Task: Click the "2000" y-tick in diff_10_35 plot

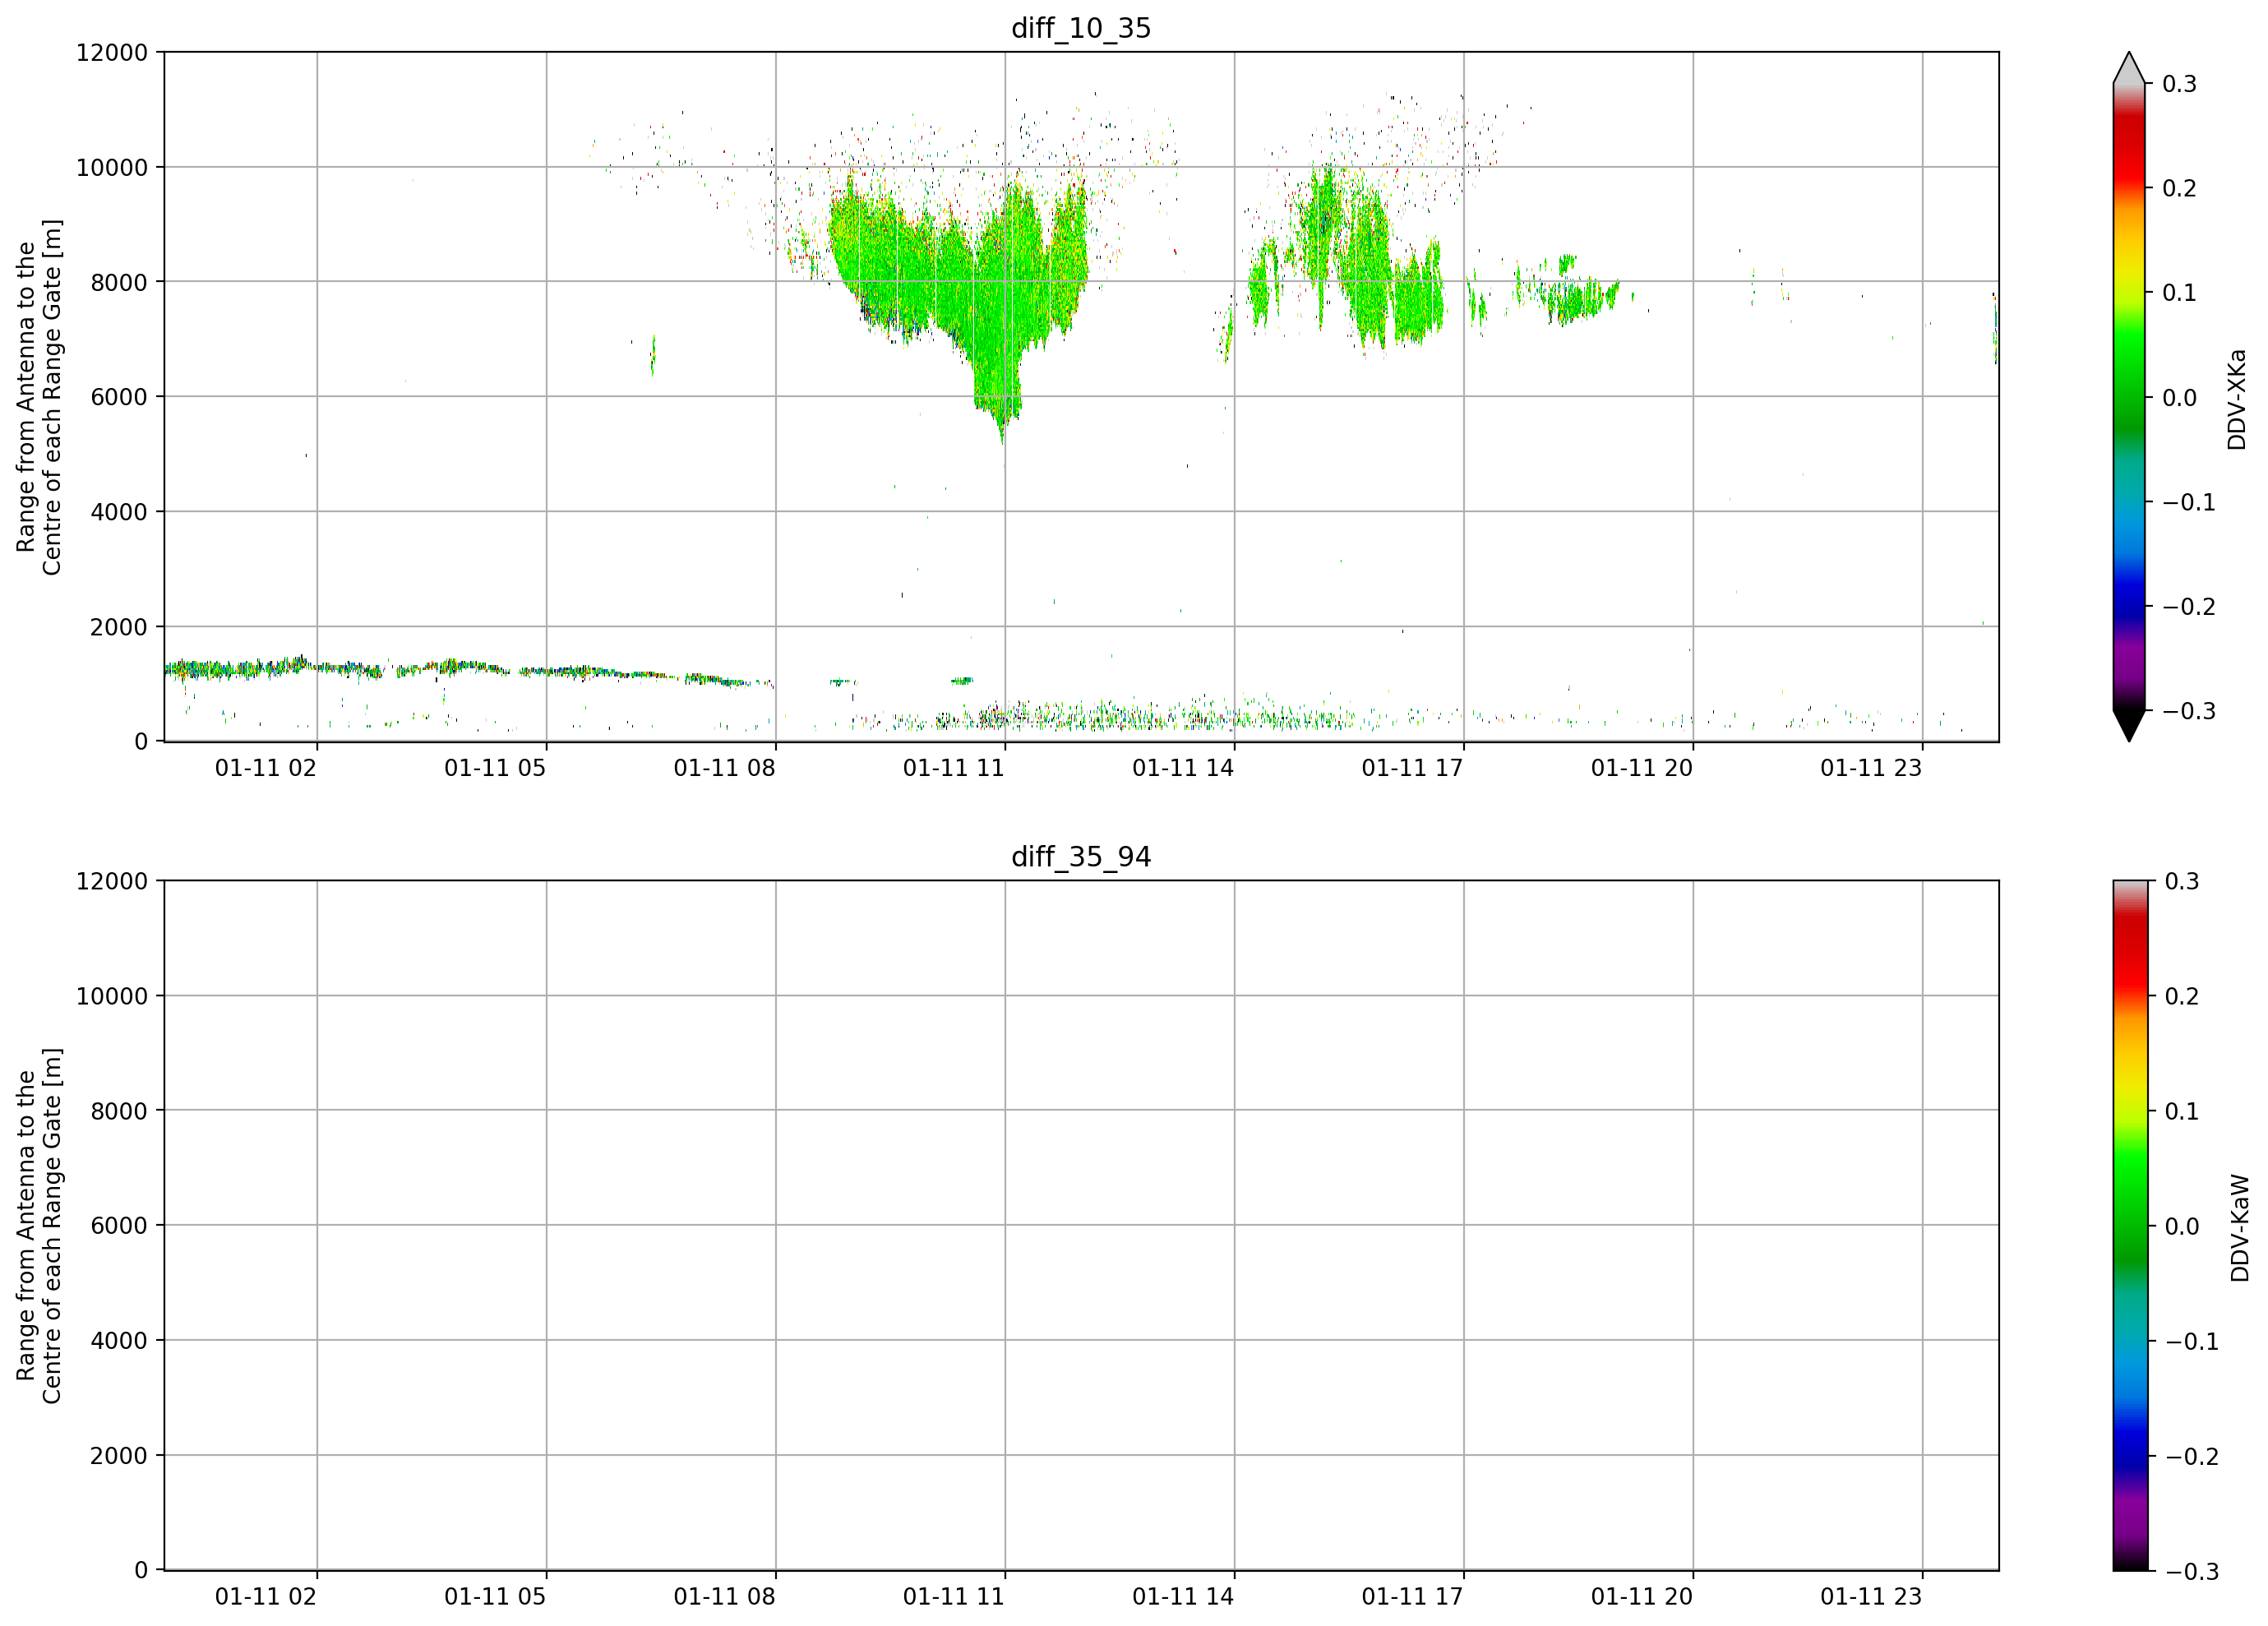Action: pyautogui.click(x=119, y=628)
